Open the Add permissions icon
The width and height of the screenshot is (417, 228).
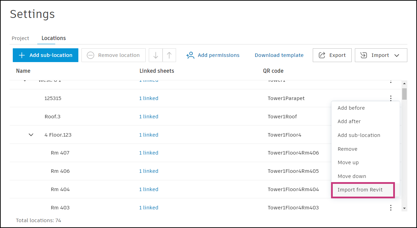(190, 55)
